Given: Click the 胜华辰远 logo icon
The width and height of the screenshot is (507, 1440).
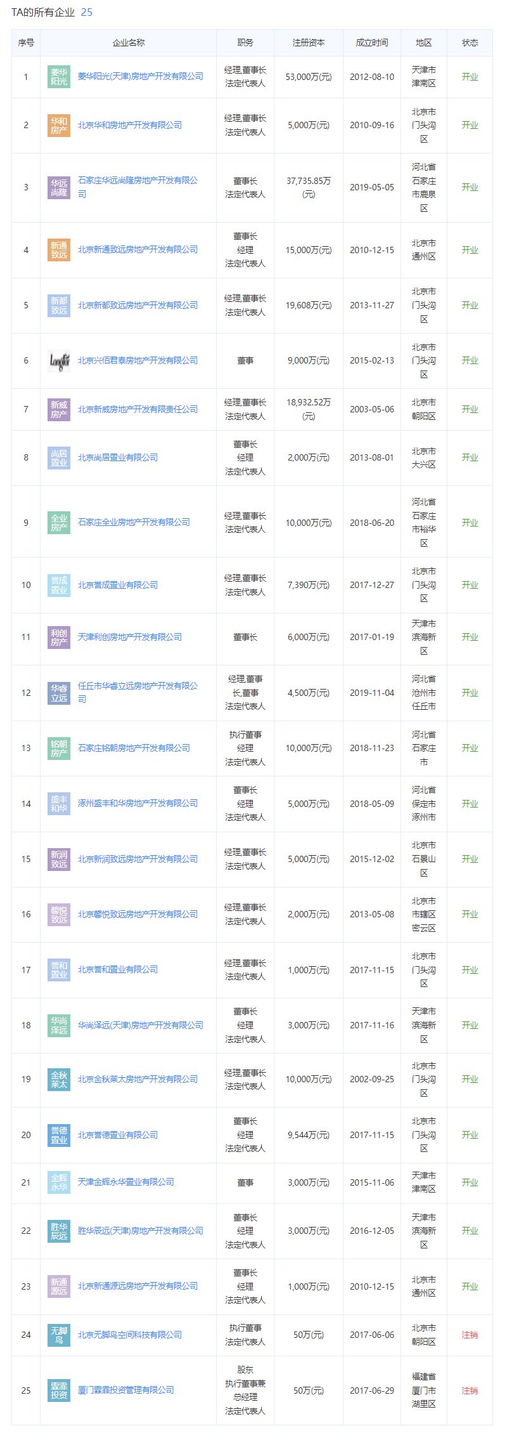Looking at the screenshot, I should pyautogui.click(x=59, y=1231).
